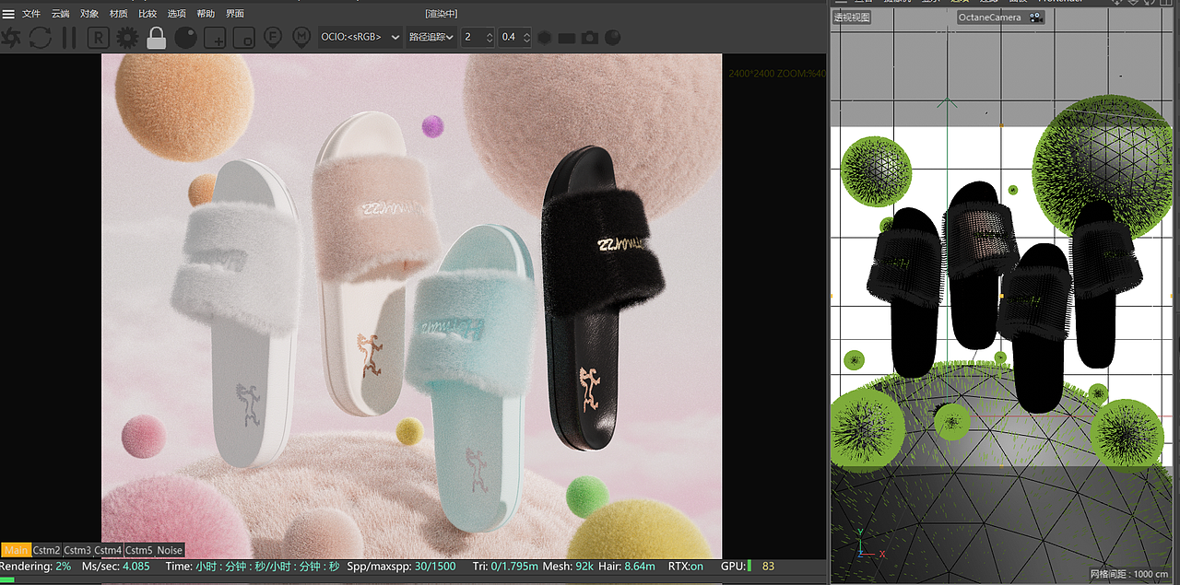Click the dark sphere icon at toolbar end
The image size is (1180, 585).
coord(612,38)
